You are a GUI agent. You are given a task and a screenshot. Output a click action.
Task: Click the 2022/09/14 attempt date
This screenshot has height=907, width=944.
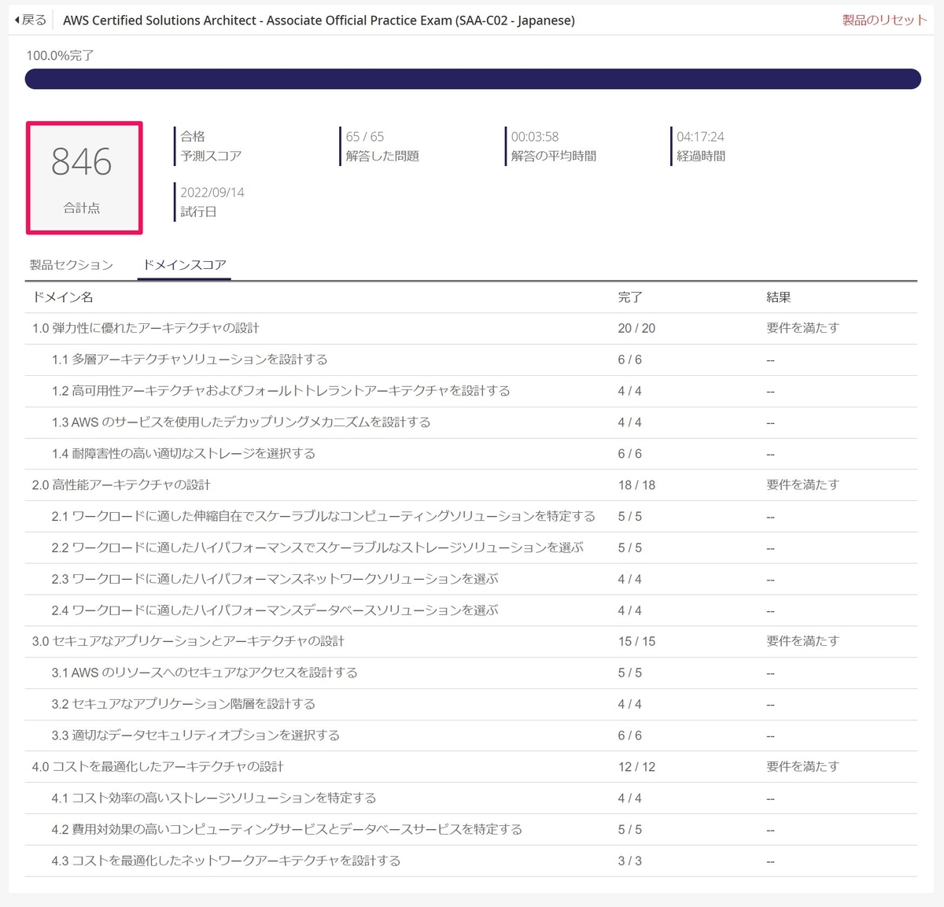coord(212,193)
